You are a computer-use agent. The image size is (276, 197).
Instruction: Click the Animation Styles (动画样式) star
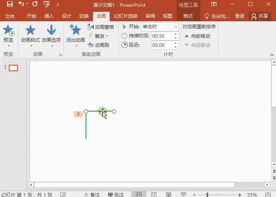click(x=30, y=30)
